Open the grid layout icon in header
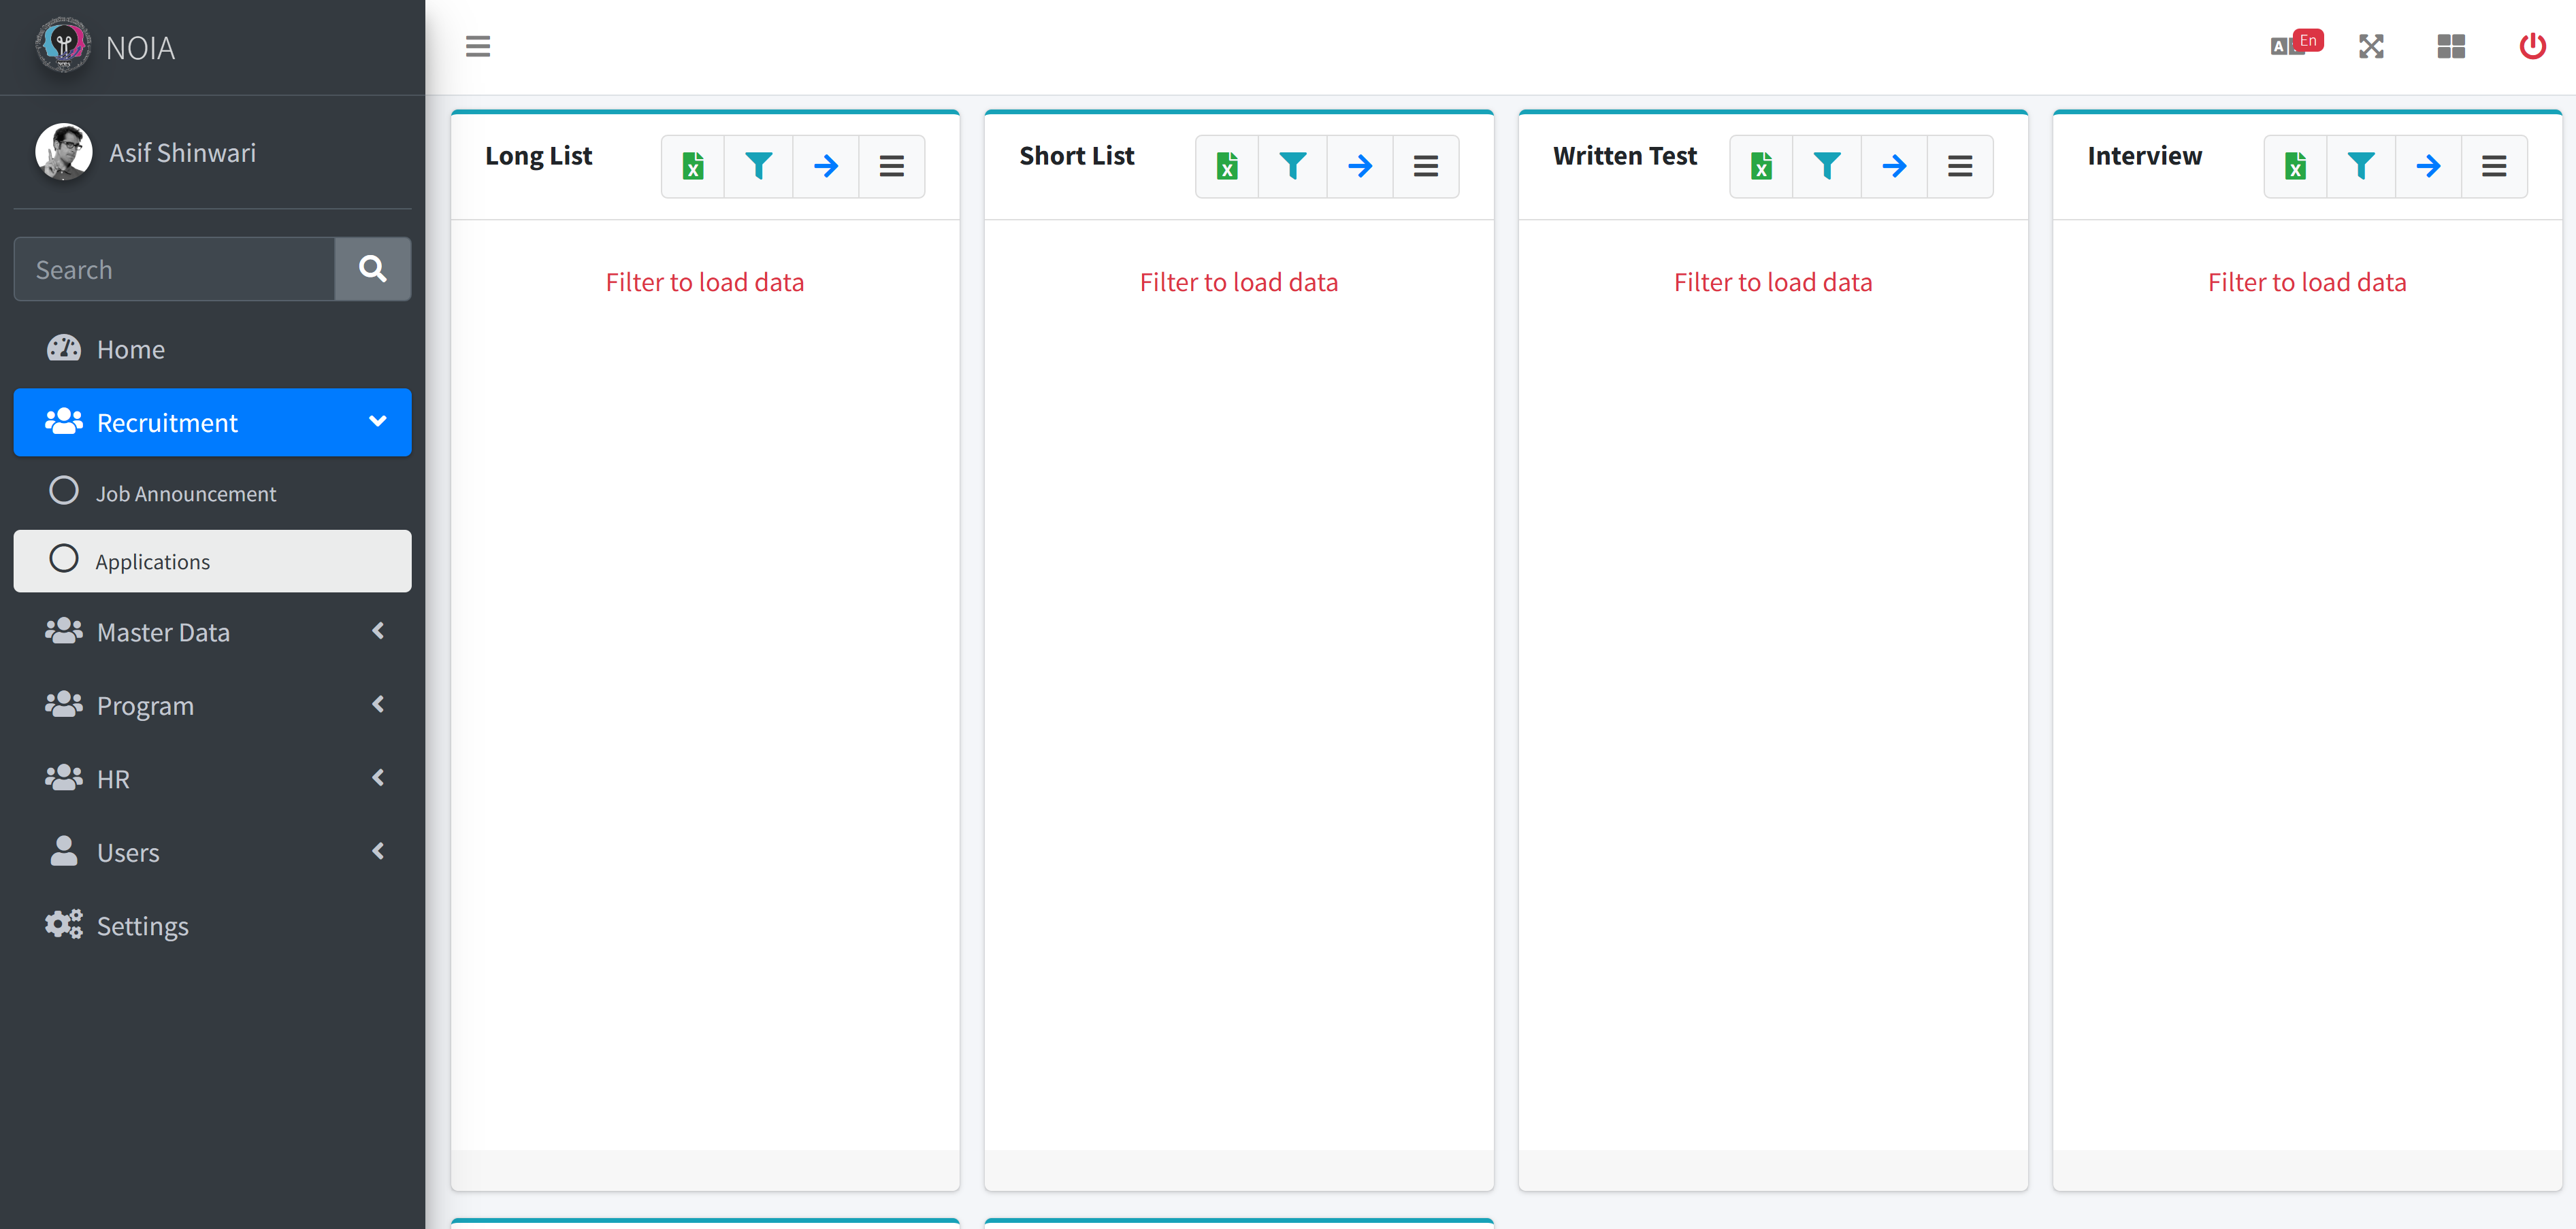Screen dimensions: 2576x1229 click(x=2451, y=46)
